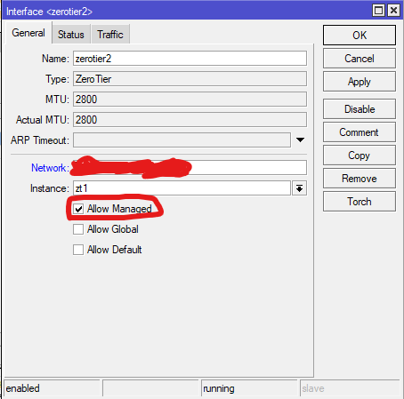The height and width of the screenshot is (399, 404).
Task: Click the Interface <zerotier2> title bar
Action: pos(187,12)
